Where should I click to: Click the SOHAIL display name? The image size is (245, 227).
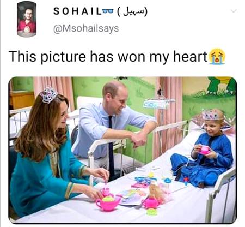point(77,11)
